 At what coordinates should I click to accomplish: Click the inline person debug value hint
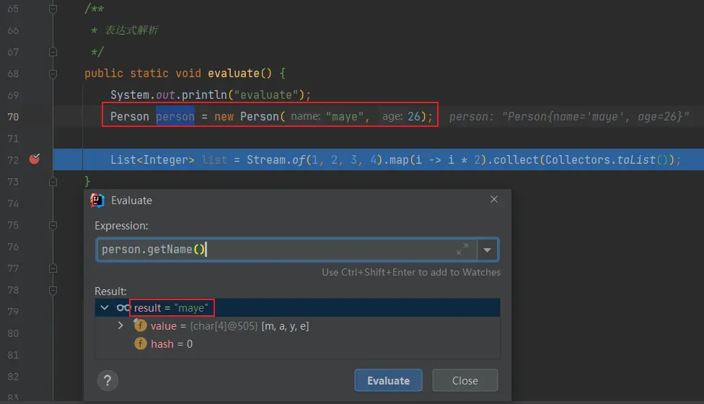point(569,117)
